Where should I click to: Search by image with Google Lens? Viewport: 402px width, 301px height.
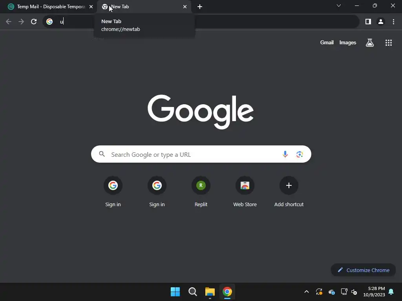(300, 154)
